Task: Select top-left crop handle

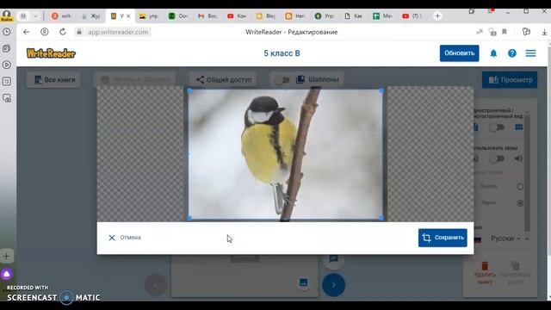Action: point(189,91)
